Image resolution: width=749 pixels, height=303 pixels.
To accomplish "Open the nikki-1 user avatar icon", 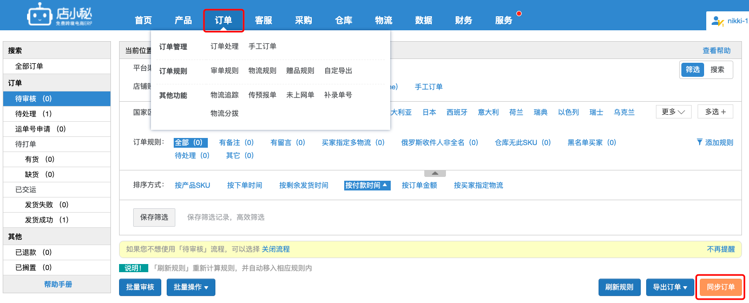I will click(718, 21).
